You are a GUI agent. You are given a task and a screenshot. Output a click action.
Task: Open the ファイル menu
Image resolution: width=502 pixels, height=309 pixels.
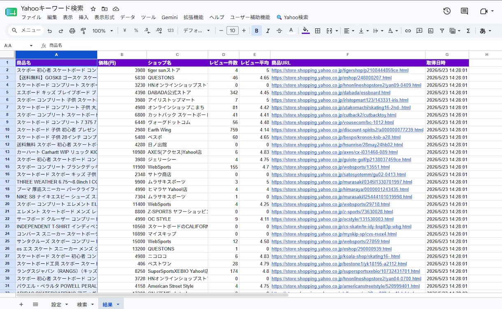(x=31, y=17)
